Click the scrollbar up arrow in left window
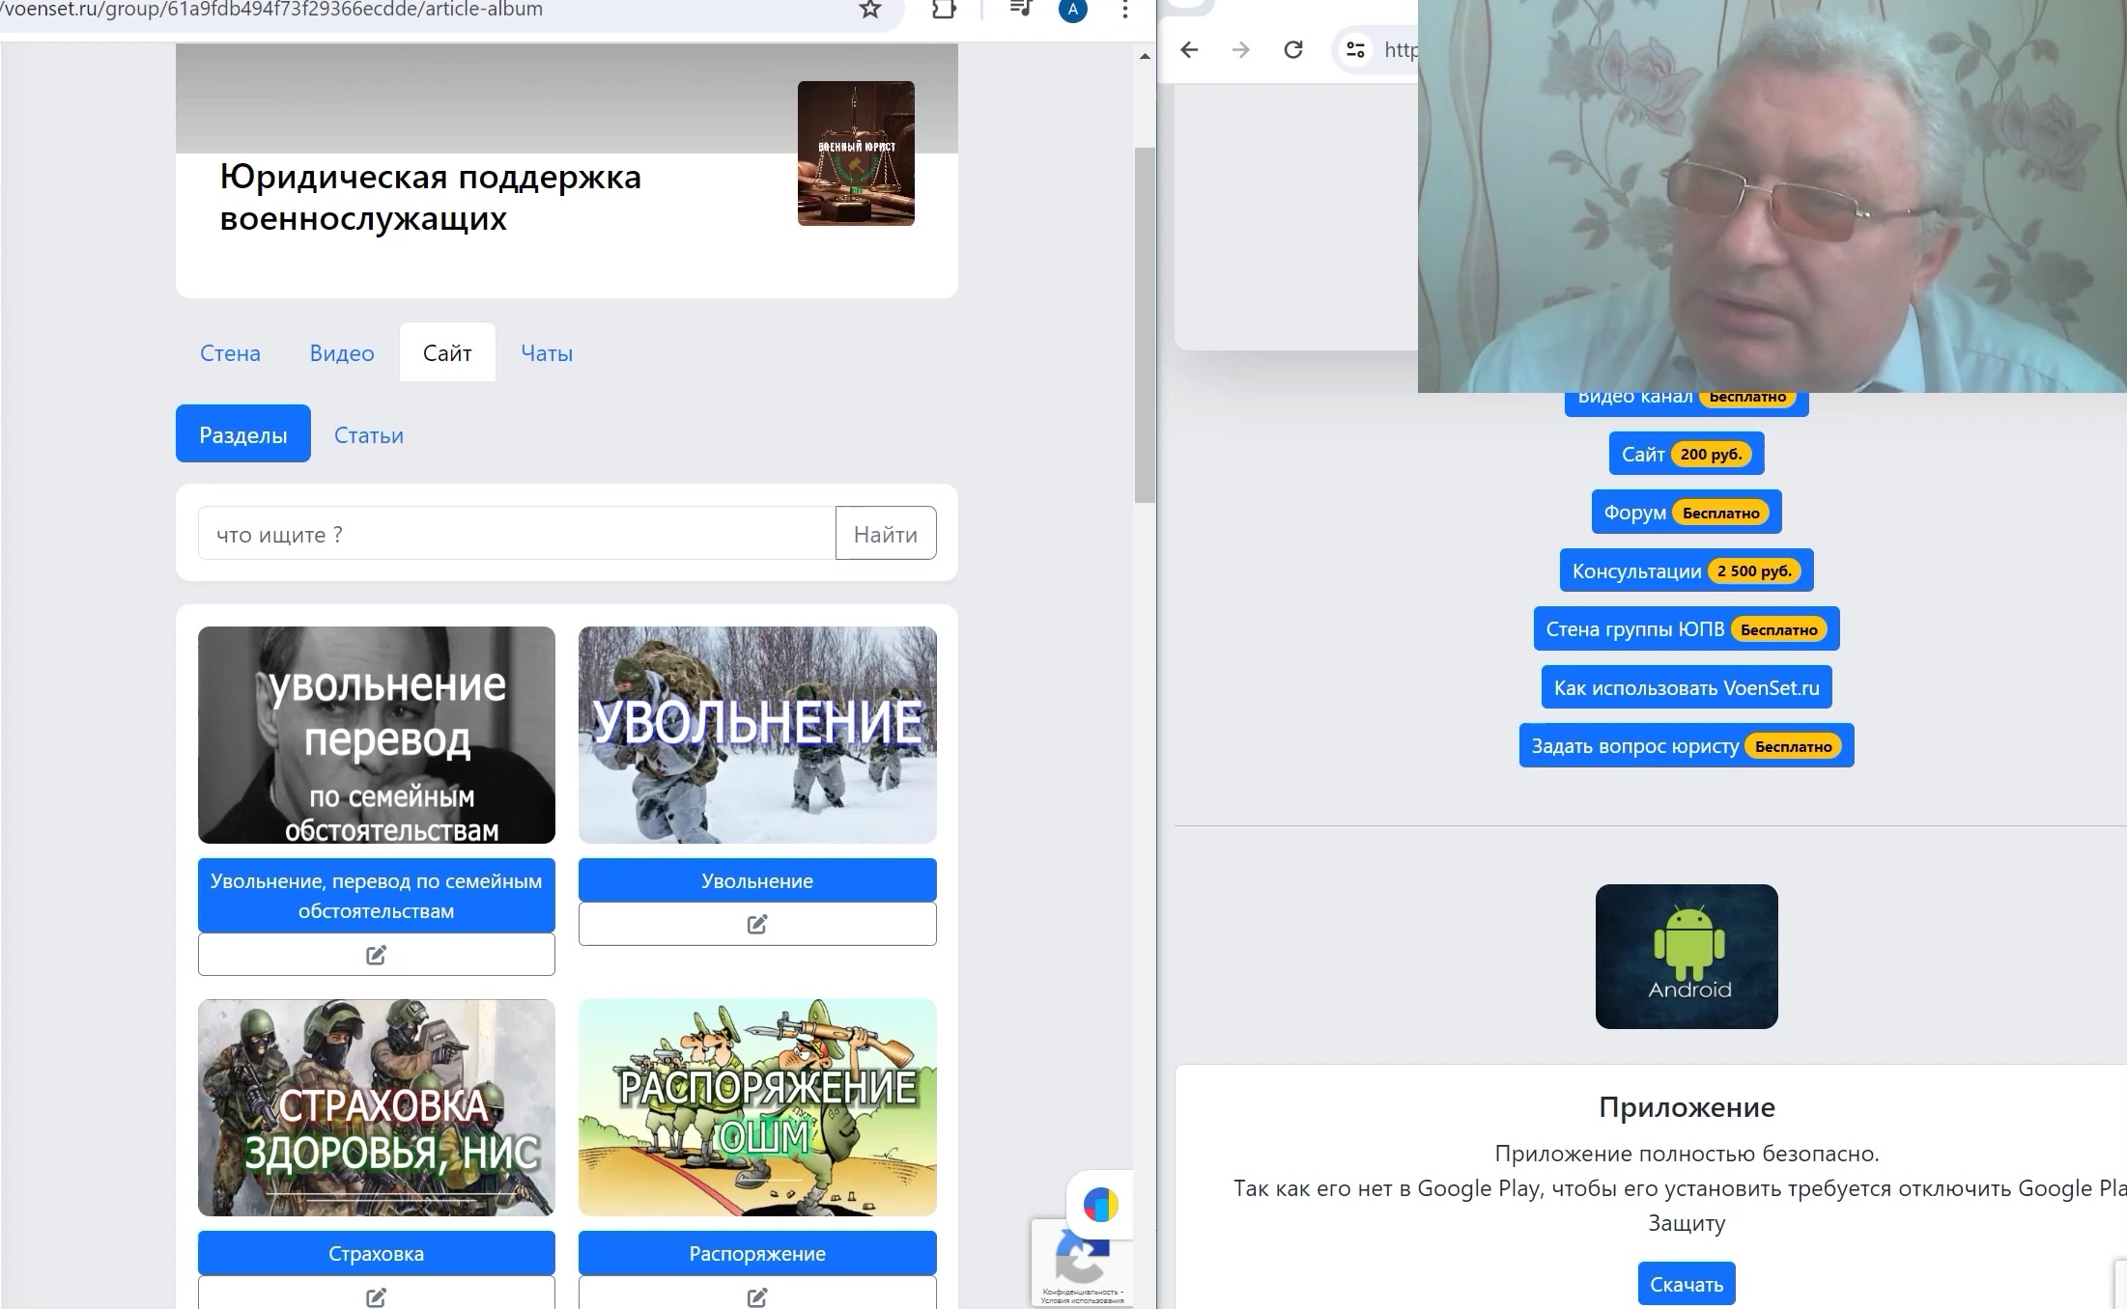 click(x=1145, y=56)
